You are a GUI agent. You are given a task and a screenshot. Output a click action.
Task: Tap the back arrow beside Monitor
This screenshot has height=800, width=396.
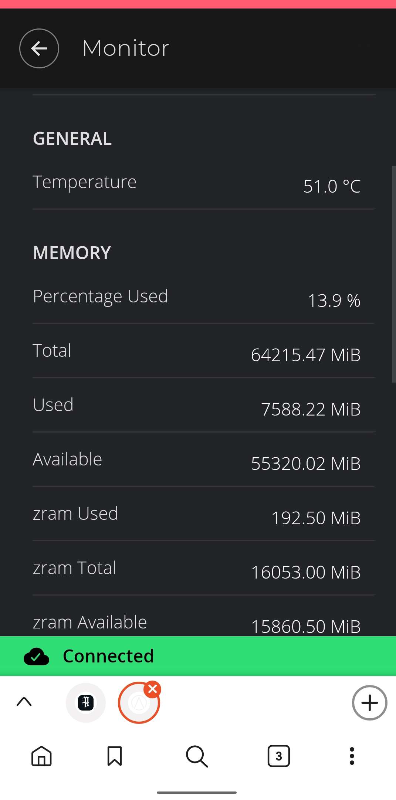39,48
